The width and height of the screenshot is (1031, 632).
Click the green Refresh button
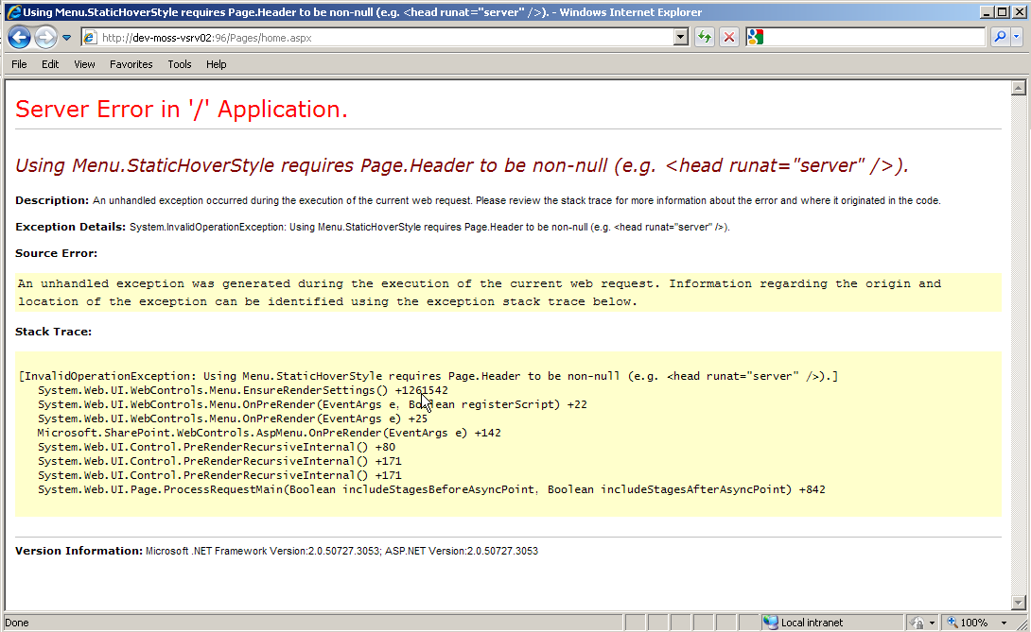click(705, 38)
